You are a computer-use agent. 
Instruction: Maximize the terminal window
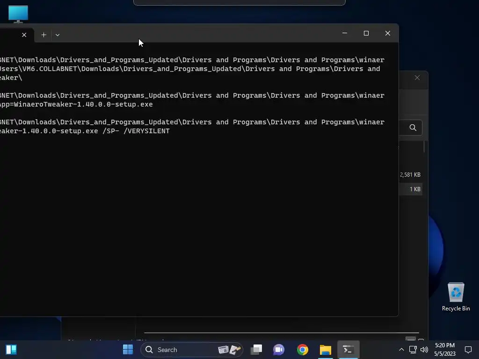(366, 33)
